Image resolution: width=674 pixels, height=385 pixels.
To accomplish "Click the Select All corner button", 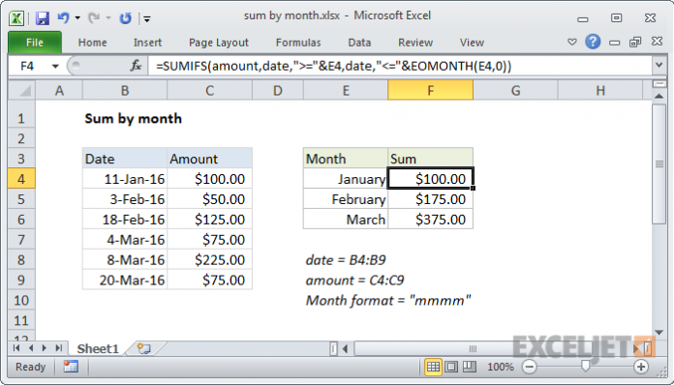I will coord(21,91).
